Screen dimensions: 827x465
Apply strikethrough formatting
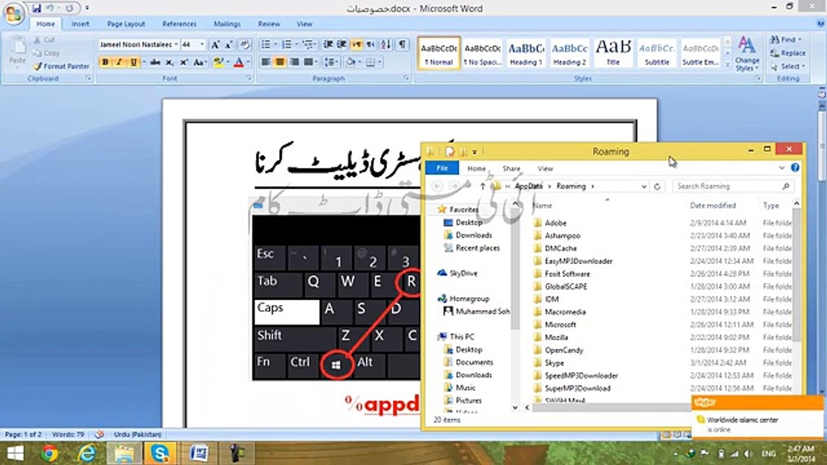click(155, 63)
